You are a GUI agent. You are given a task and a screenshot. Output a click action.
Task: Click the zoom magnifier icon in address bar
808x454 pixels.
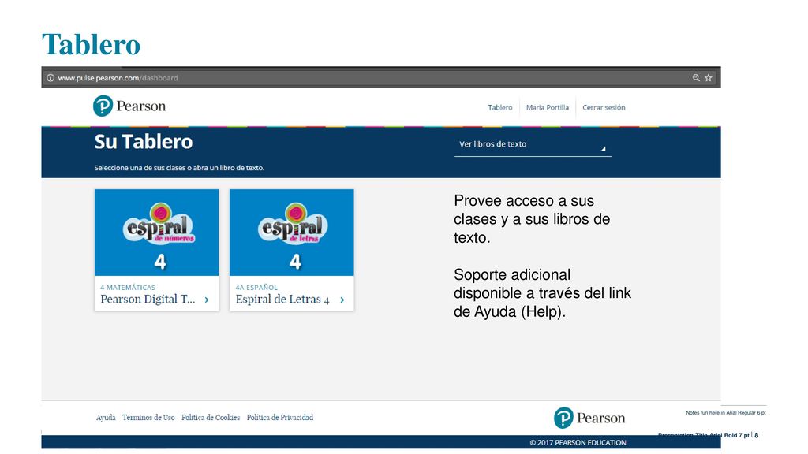pyautogui.click(x=696, y=78)
